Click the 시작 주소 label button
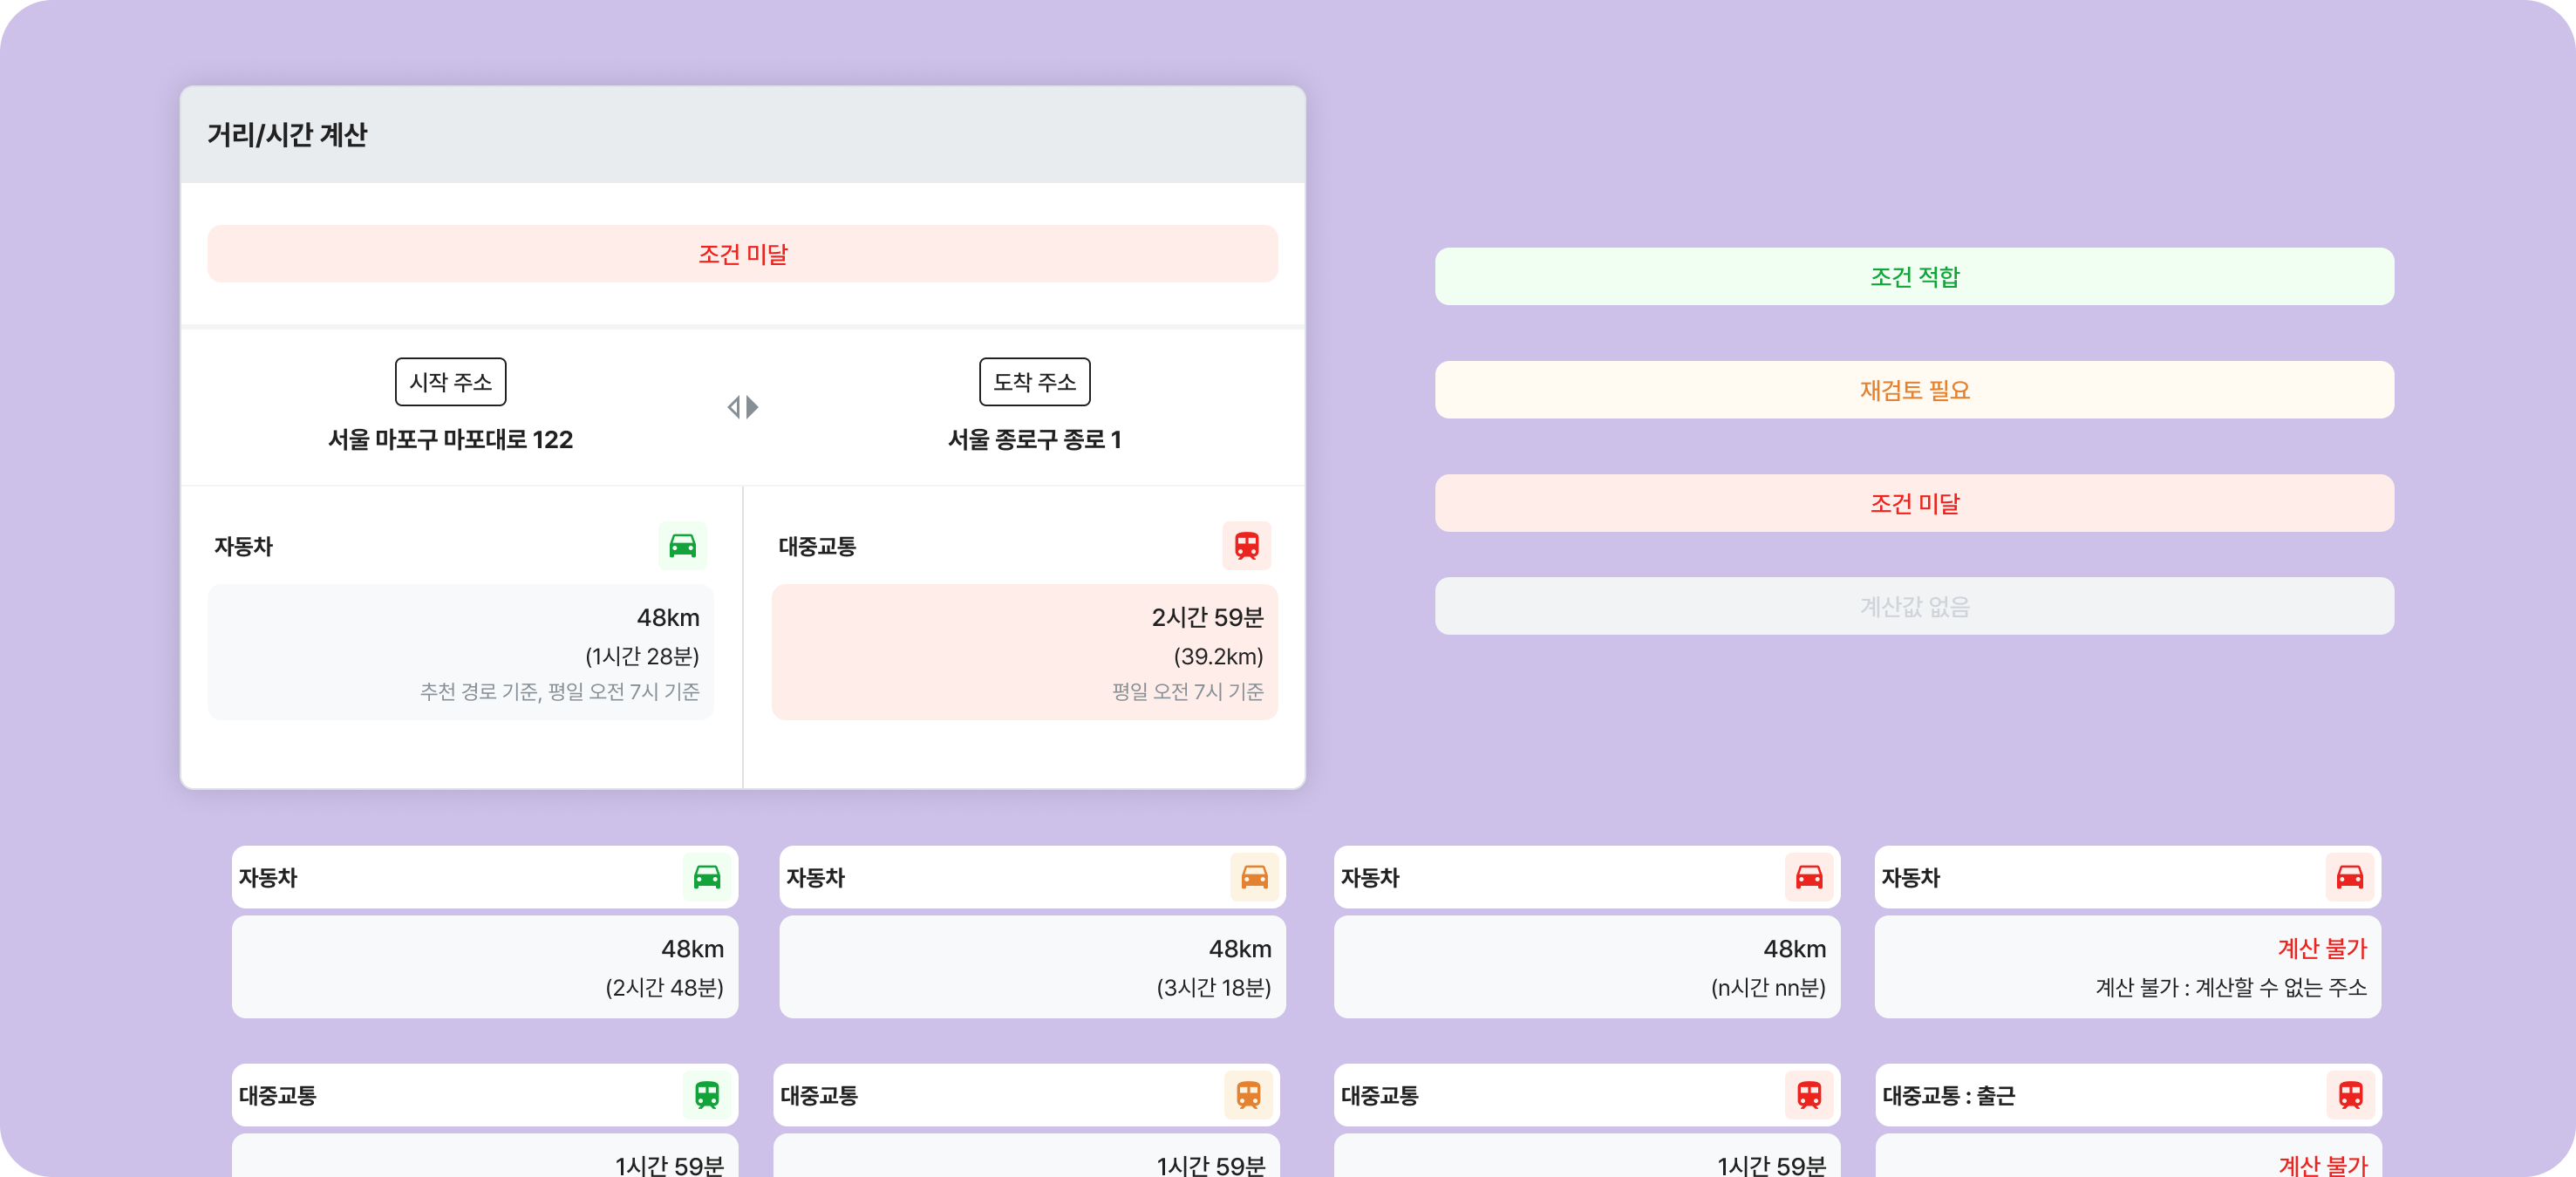Screen dimensions: 2576x1177 (x=450, y=382)
